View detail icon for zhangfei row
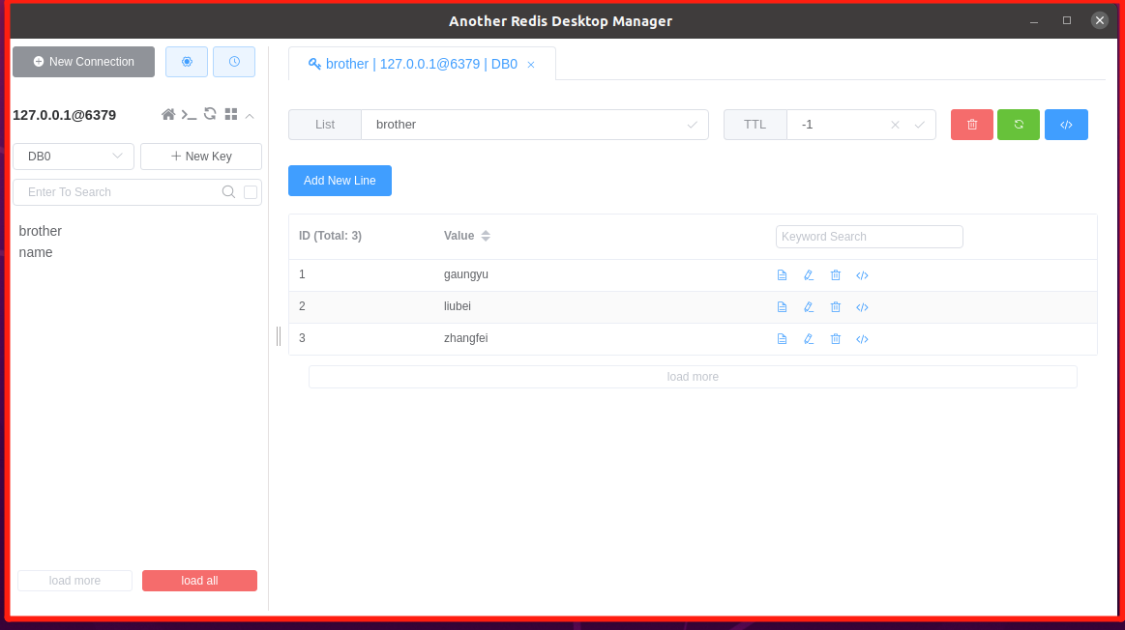 [782, 339]
